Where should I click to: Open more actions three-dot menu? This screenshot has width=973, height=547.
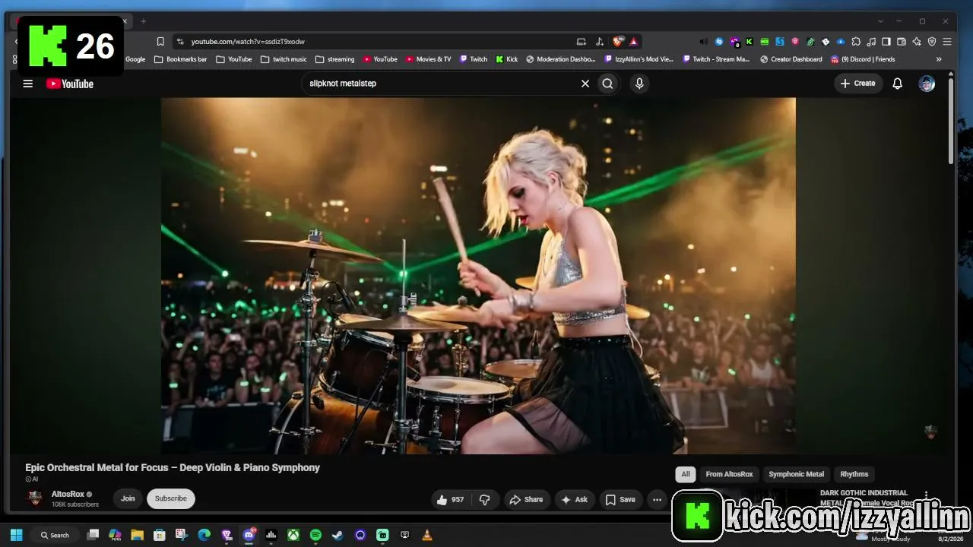point(657,499)
